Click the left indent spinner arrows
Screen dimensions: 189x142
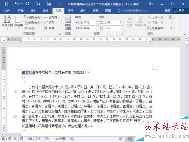tap(97, 23)
